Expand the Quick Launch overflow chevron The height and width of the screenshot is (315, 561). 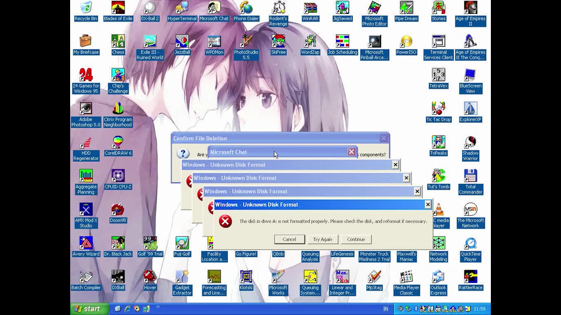click(x=158, y=307)
